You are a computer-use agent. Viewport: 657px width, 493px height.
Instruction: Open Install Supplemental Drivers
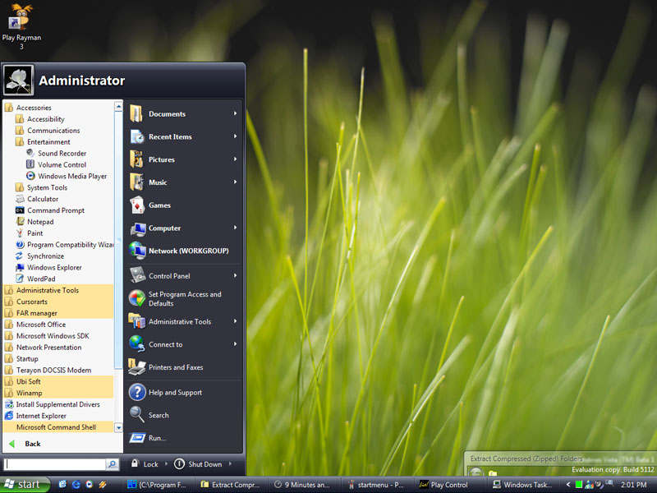pos(53,404)
